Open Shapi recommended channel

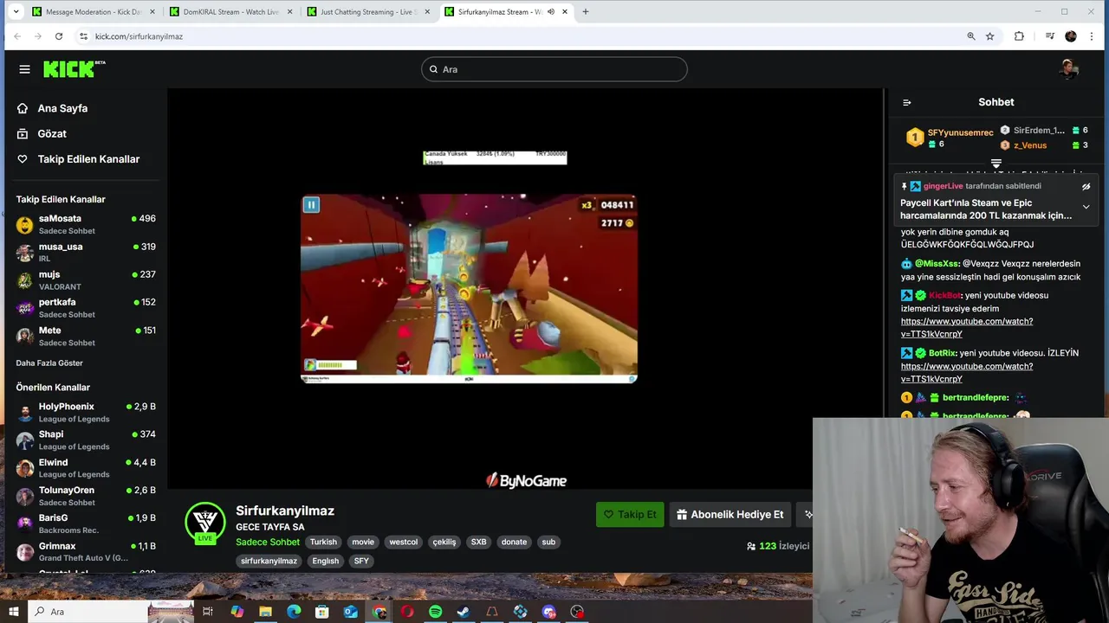85,440
